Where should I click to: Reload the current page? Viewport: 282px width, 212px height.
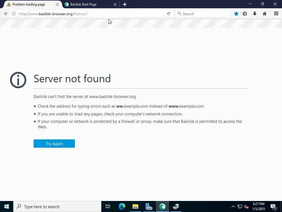click(x=169, y=14)
